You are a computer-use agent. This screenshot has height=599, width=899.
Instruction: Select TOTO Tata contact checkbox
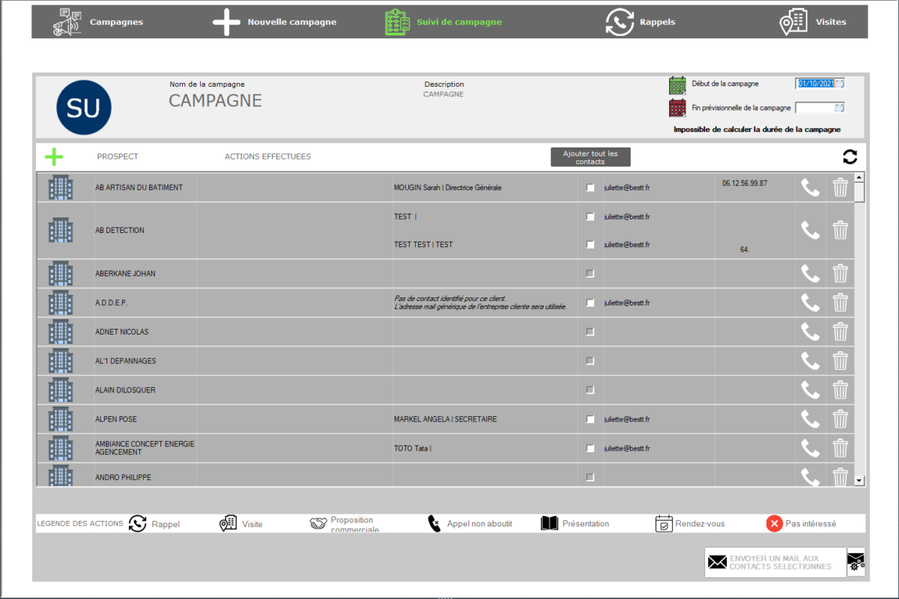pos(590,449)
